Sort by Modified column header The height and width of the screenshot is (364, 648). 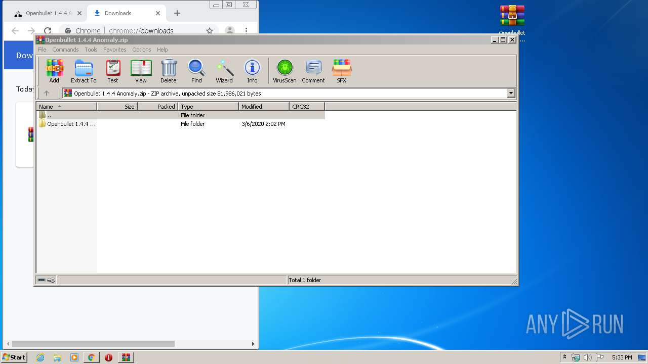click(264, 106)
